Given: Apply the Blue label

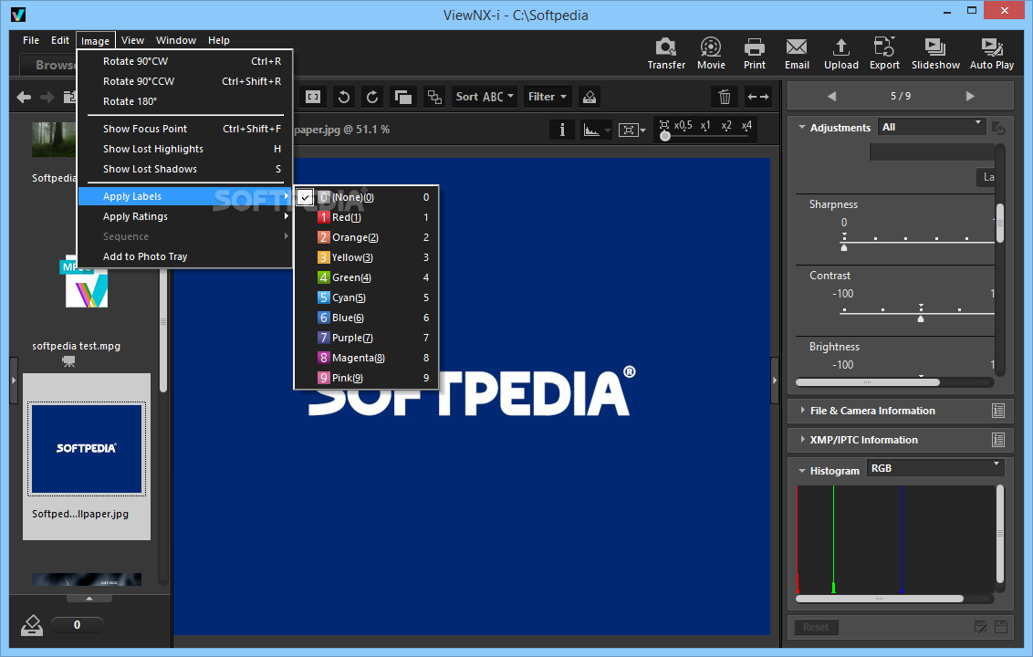Looking at the screenshot, I should (366, 318).
